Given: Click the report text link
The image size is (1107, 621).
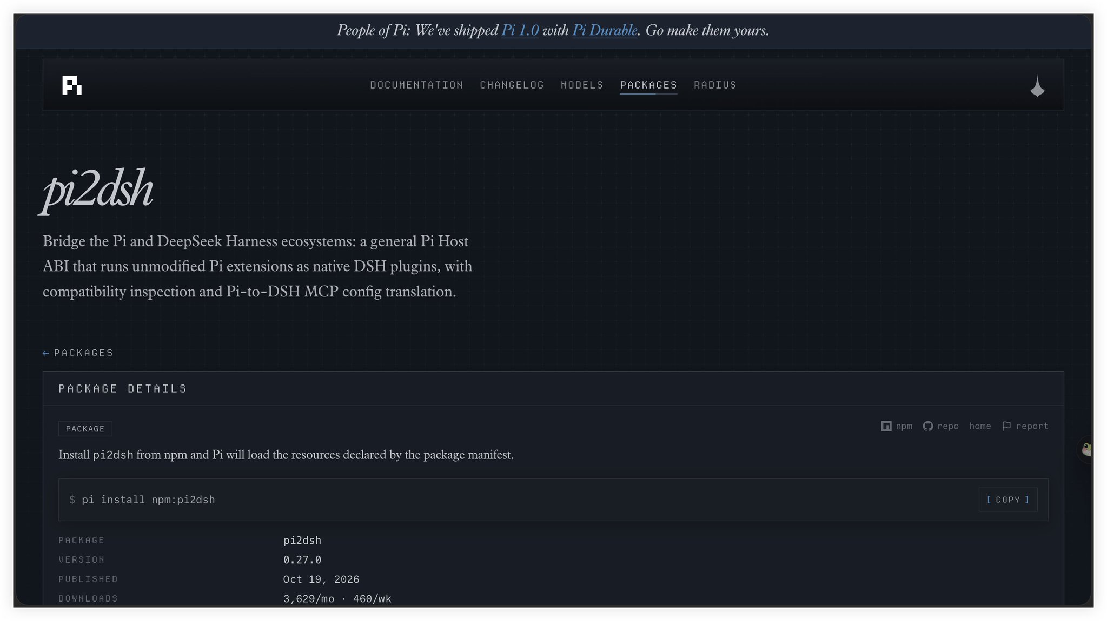Looking at the screenshot, I should (x=1032, y=426).
